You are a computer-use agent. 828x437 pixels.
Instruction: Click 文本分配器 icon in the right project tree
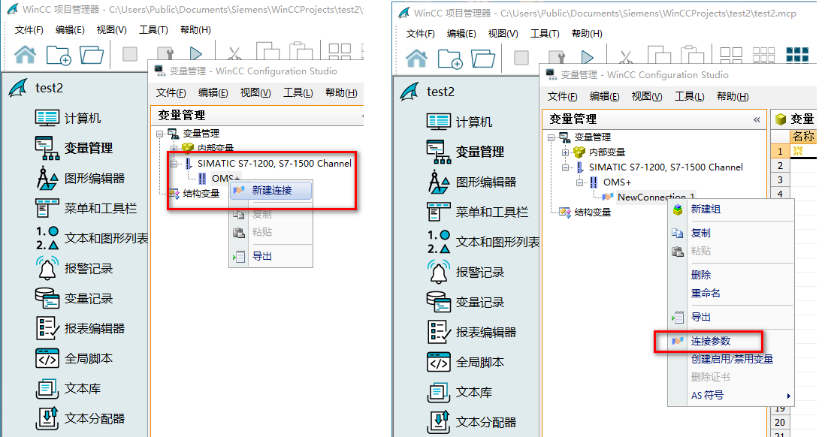point(439,422)
